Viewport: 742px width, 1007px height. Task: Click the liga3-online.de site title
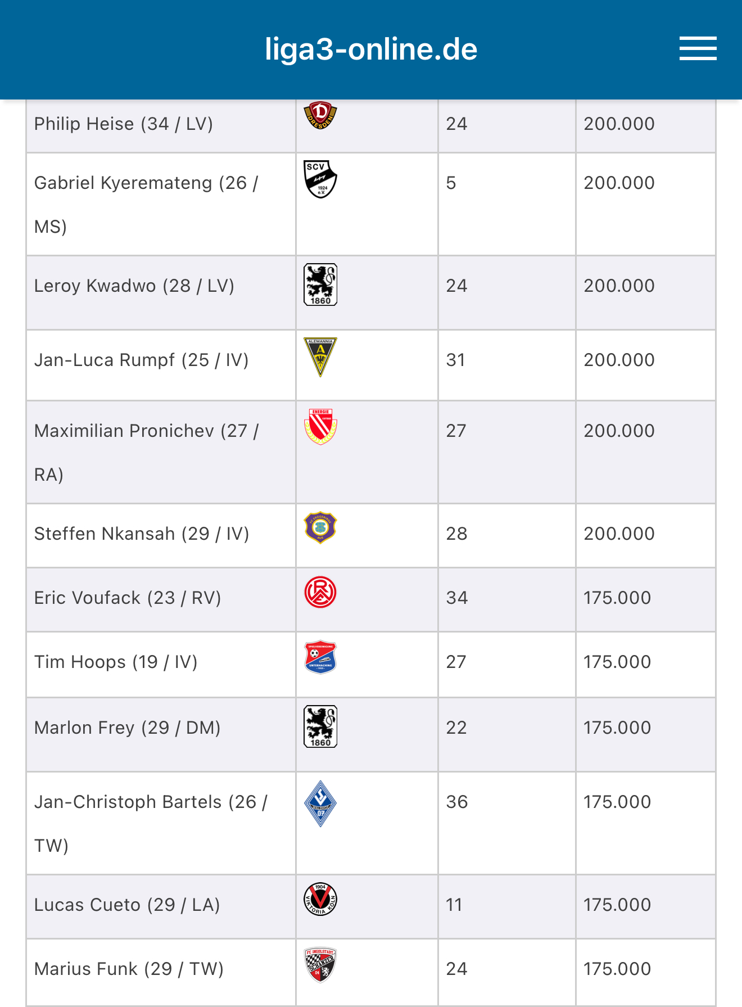pyautogui.click(x=371, y=49)
